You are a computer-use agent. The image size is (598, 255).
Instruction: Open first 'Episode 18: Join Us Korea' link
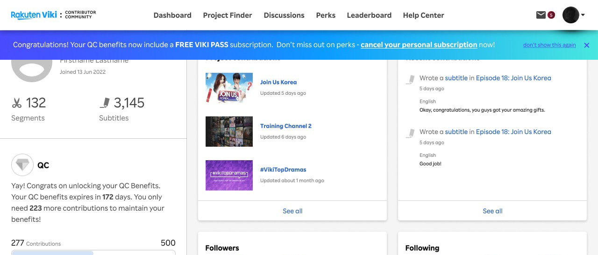[x=513, y=78]
